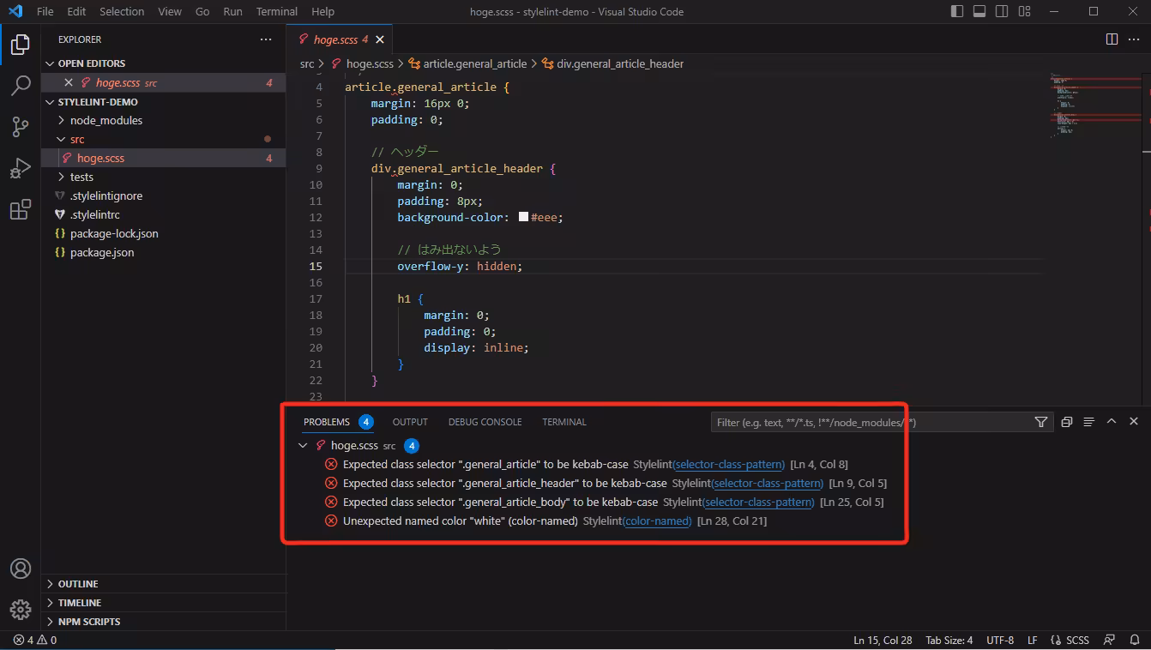Switch to the Debug Console tab
1151x650 pixels.
485,422
